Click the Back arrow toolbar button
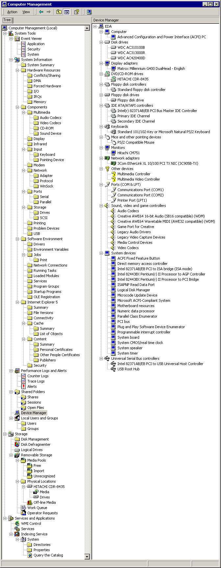The width and height of the screenshot is (221, 568). [41, 12]
